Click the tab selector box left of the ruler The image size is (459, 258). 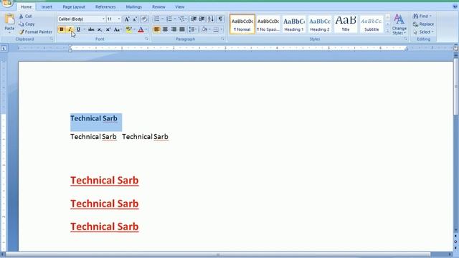coord(4,48)
